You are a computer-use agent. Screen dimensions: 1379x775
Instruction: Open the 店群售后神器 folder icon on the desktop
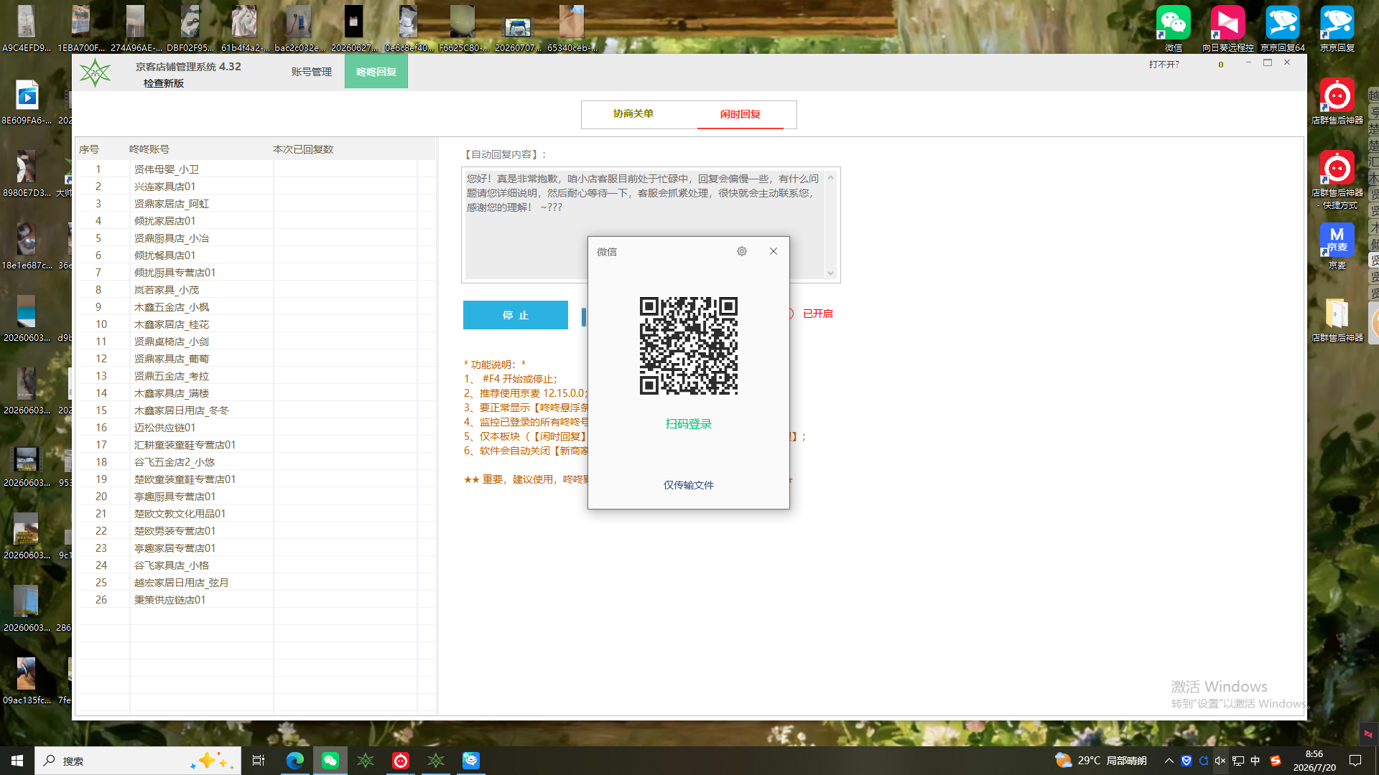click(1337, 319)
